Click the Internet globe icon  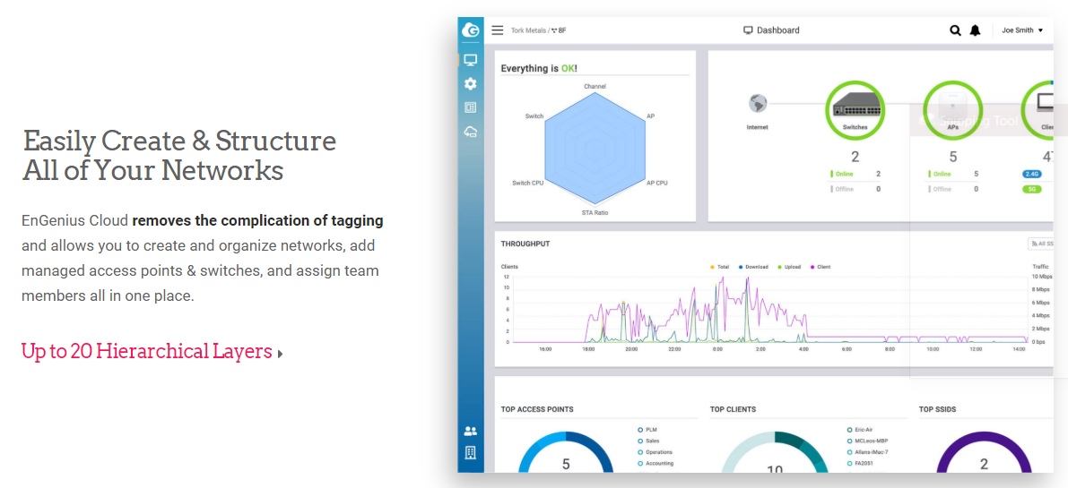[758, 103]
